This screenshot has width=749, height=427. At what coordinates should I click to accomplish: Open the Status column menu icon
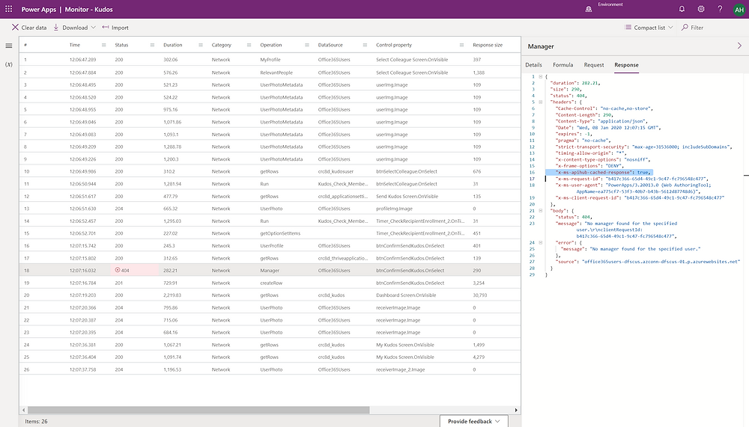pyautogui.click(x=152, y=45)
